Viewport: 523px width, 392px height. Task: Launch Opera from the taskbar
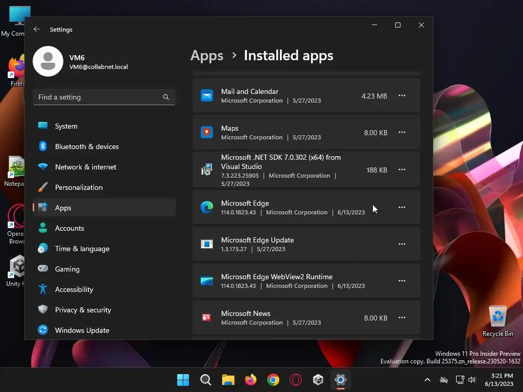(x=296, y=380)
